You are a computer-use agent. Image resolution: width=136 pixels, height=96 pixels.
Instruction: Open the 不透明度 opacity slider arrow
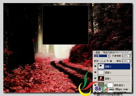(x=131, y=56)
